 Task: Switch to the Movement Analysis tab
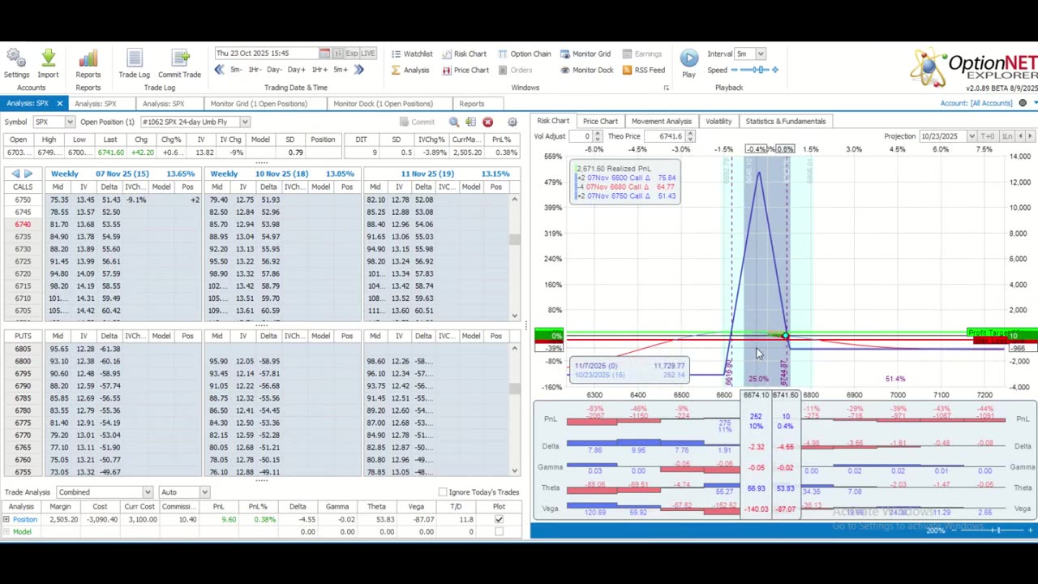tap(661, 121)
